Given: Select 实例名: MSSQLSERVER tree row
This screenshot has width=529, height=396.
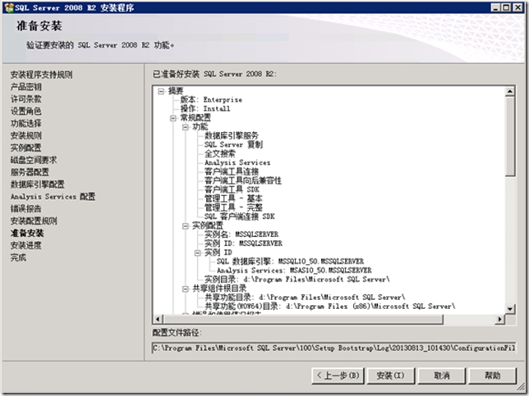Looking at the screenshot, I should (241, 234).
